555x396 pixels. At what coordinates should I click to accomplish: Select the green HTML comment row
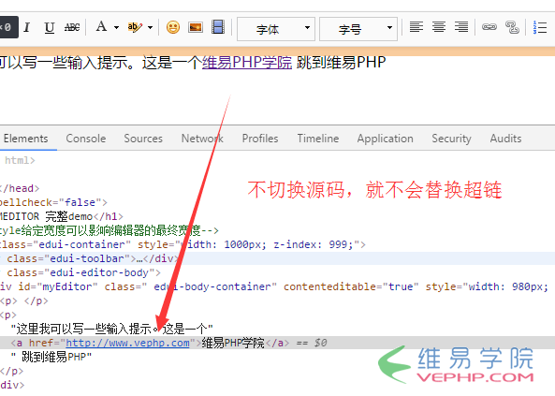pyautogui.click(x=277, y=230)
